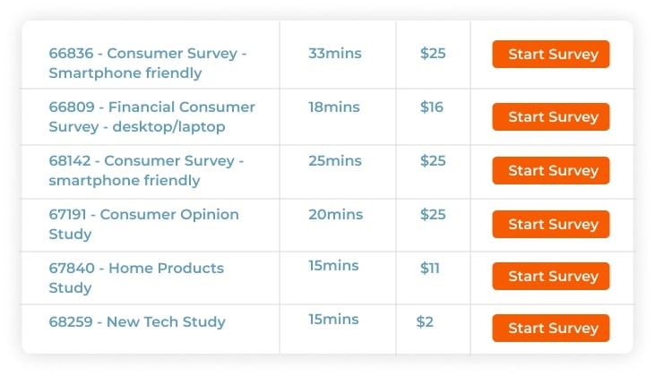Image resolution: width=655 pixels, height=376 pixels.
Task: Click the $16 reward amount
Action: pos(432,107)
